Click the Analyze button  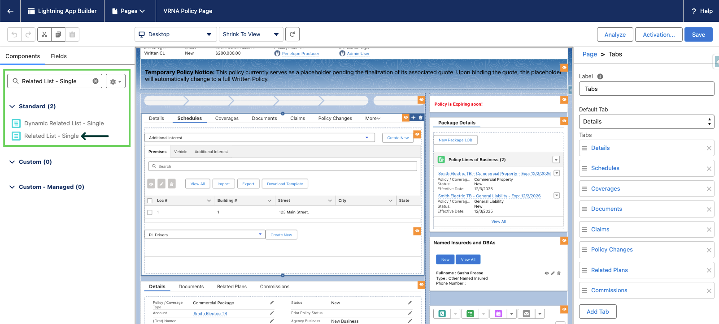click(615, 34)
